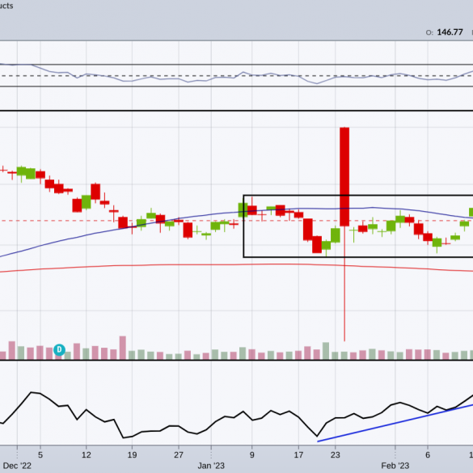This screenshot has height=473, width=473.
Task: Click the tall green volume bar near Jan 20
Action: click(326, 351)
